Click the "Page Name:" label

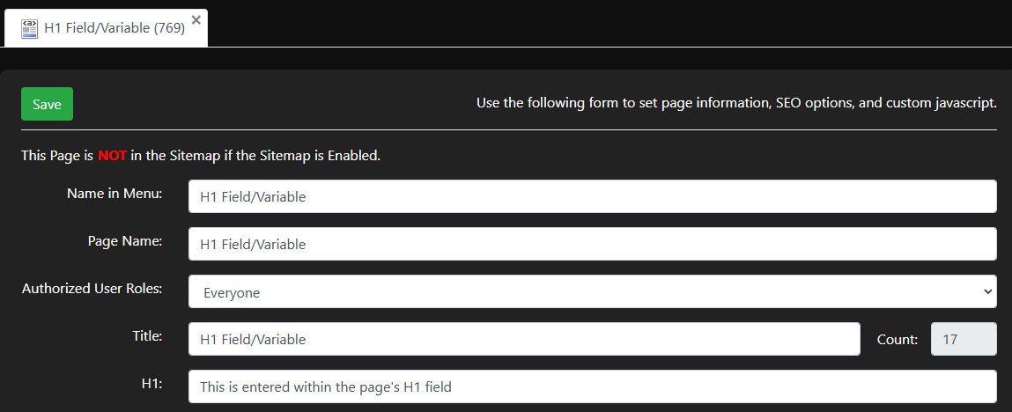pyautogui.click(x=125, y=240)
